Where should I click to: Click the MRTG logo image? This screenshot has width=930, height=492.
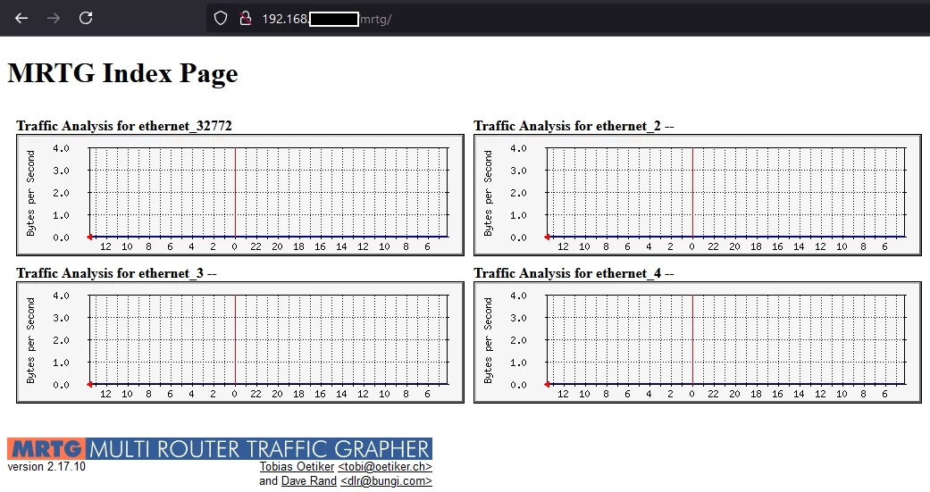pos(46,448)
